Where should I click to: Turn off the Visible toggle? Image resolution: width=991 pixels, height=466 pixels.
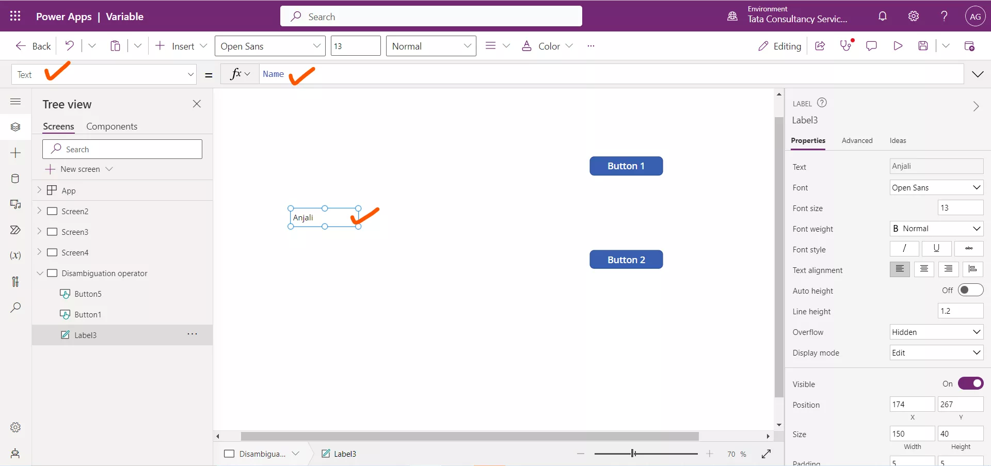pyautogui.click(x=970, y=383)
